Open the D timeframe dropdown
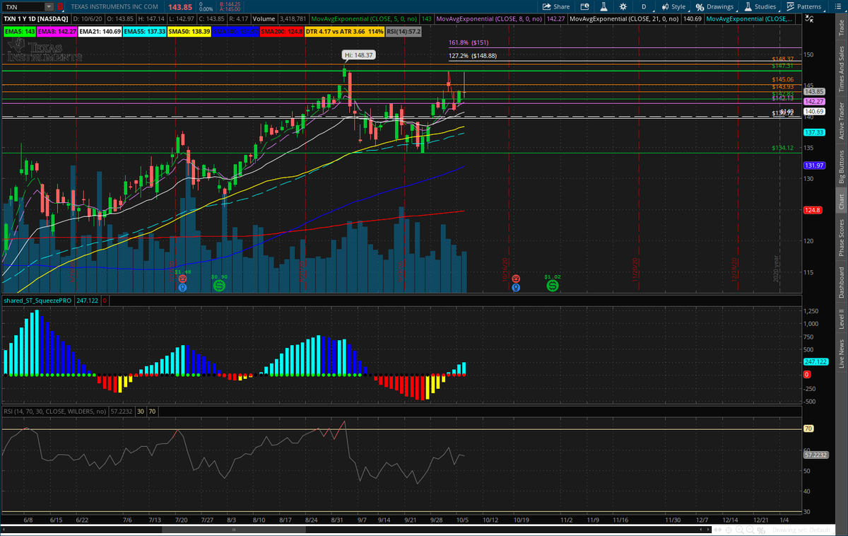 (x=643, y=6)
